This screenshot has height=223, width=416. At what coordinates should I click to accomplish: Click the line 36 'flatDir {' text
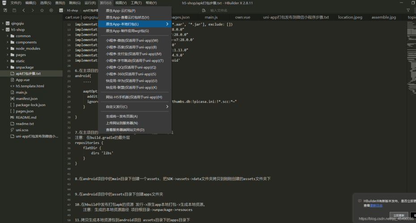click(x=92, y=148)
